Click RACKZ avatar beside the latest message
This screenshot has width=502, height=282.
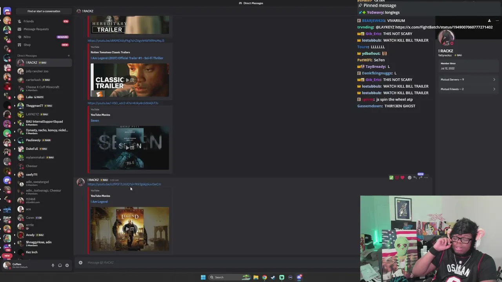click(80, 182)
